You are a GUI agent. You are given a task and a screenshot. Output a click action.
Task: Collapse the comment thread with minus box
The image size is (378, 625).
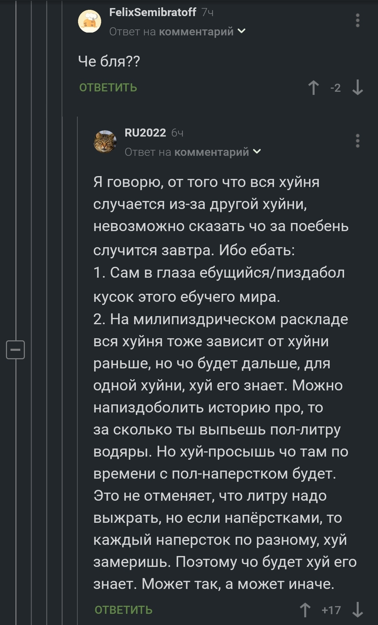[x=15, y=349]
